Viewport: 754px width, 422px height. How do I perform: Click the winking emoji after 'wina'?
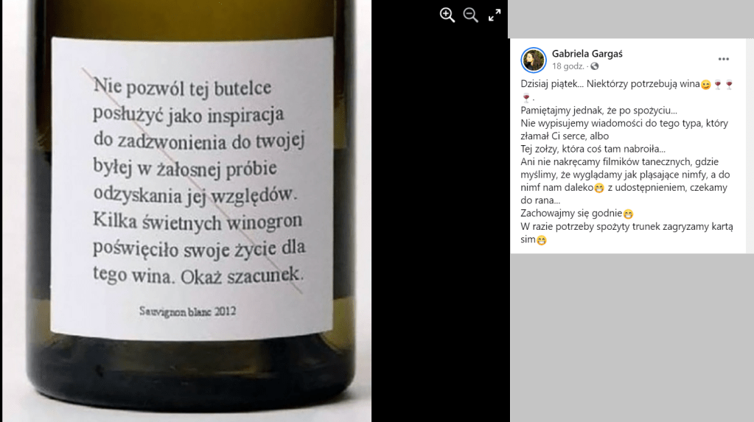coord(705,85)
